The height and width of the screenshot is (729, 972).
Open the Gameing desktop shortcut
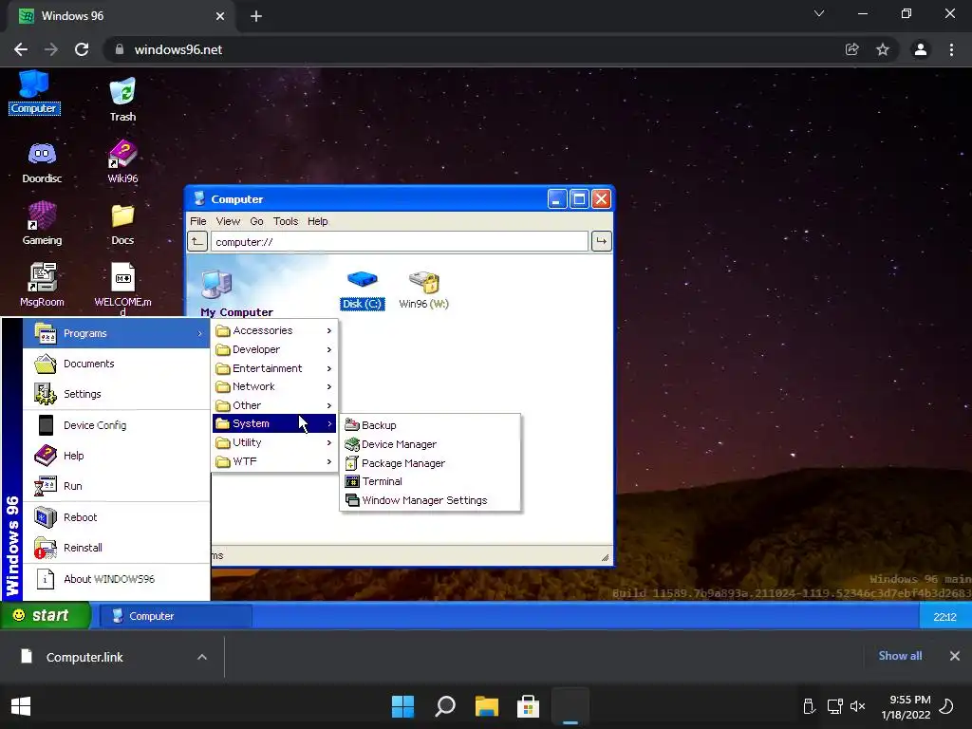(42, 224)
